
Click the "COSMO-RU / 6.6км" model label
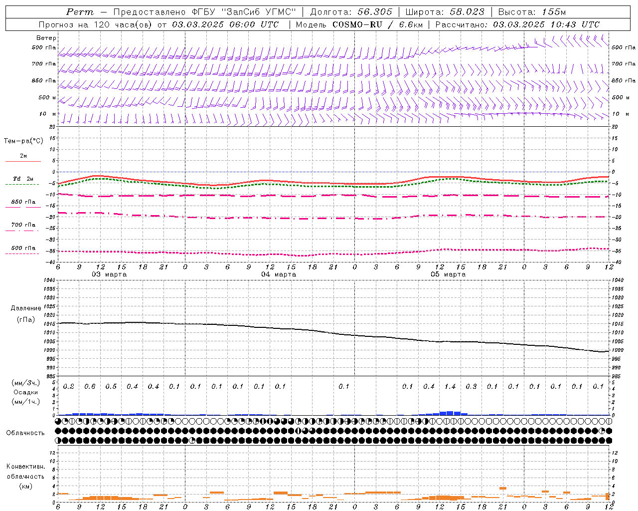tap(377, 24)
